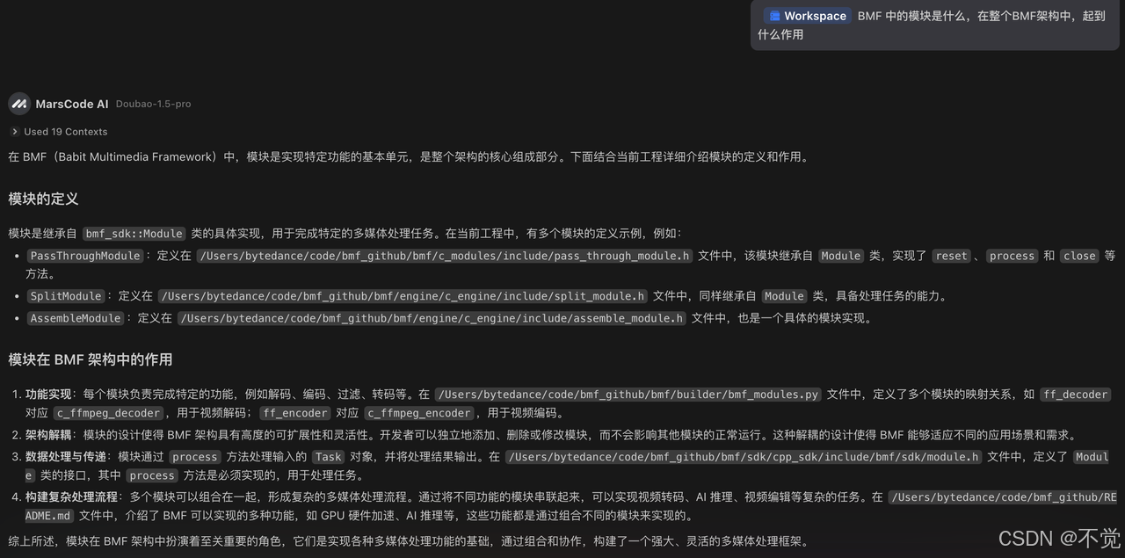
Task: Click the close method code label
Action: click(1079, 256)
